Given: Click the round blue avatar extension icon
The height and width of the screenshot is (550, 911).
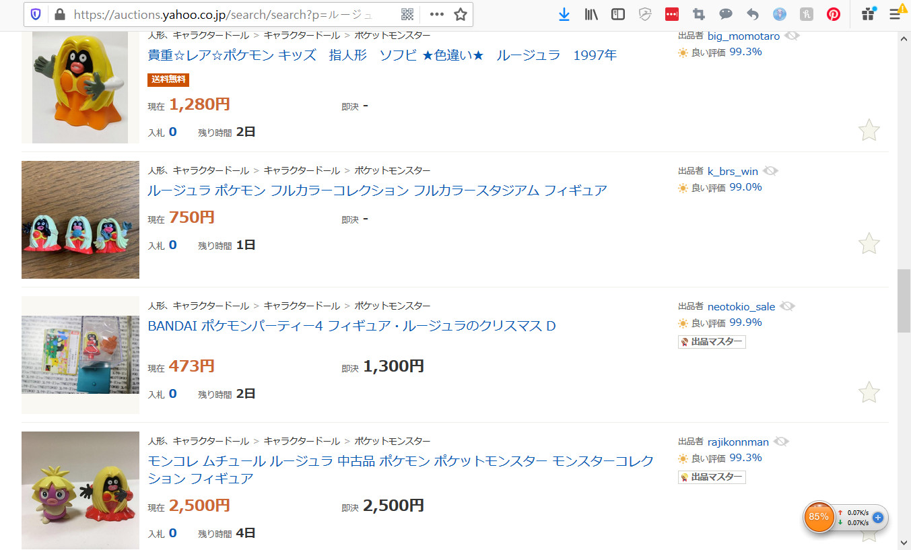Looking at the screenshot, I should coord(780,14).
